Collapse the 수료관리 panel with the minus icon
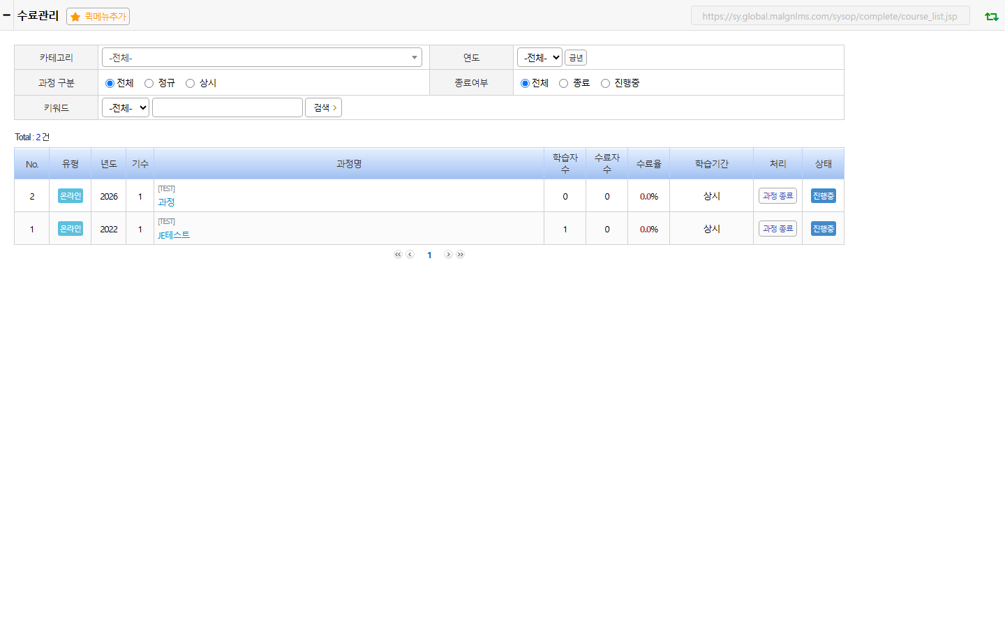 tap(6, 15)
